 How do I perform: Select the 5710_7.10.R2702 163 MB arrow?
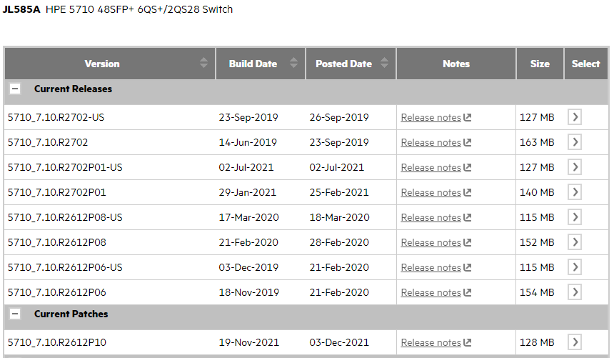575,142
